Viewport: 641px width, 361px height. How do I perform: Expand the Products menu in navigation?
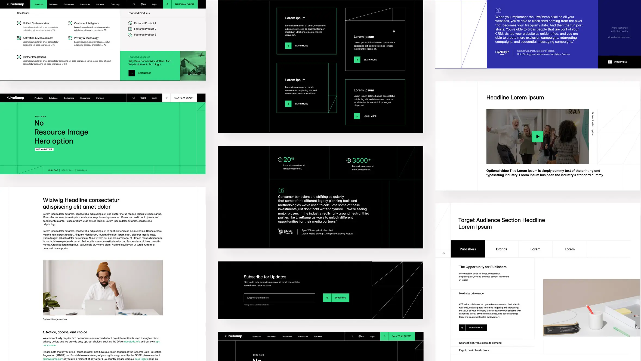(38, 4)
